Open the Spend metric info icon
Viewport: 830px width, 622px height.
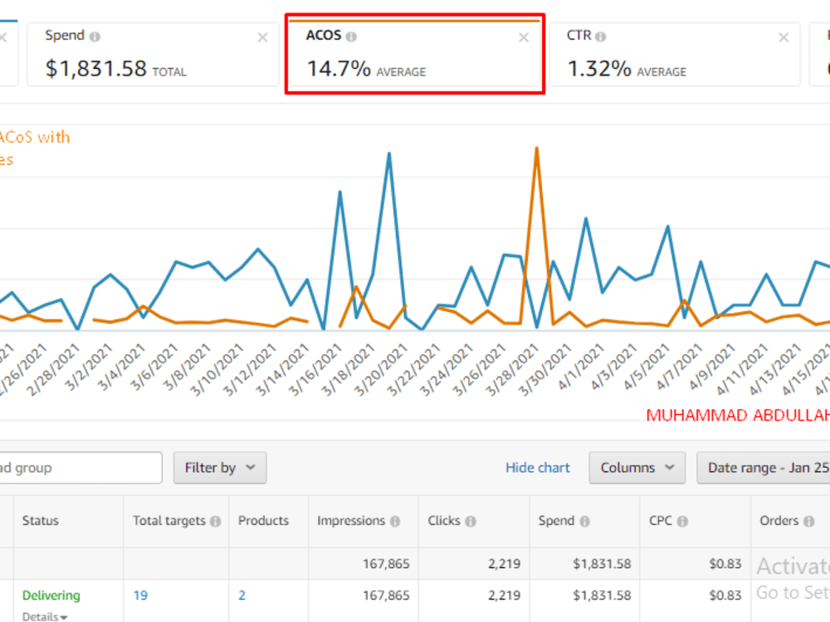[x=95, y=36]
